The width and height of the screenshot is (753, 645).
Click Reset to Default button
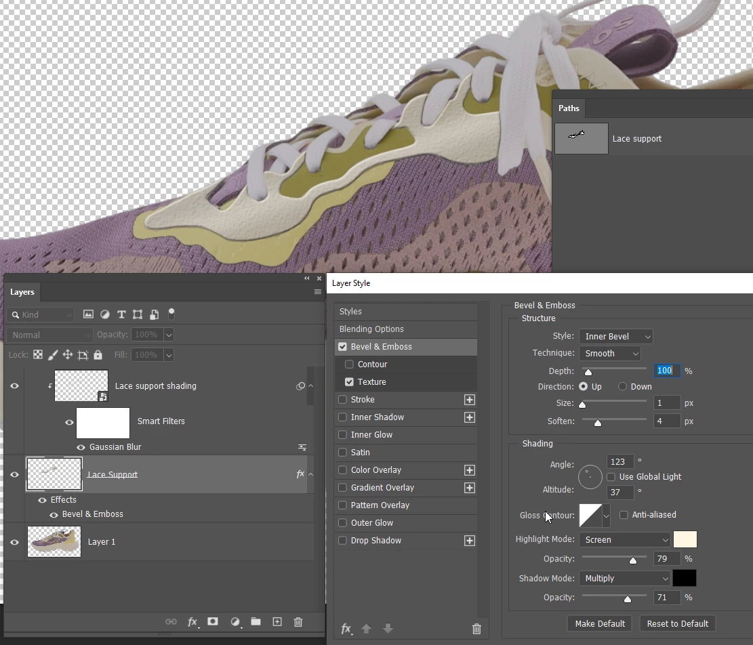click(677, 624)
